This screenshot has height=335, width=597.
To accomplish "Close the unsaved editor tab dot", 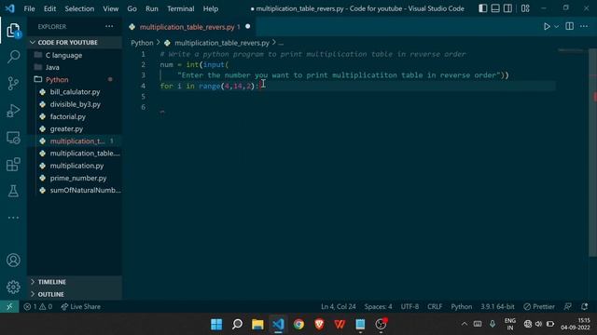I will tap(248, 27).
